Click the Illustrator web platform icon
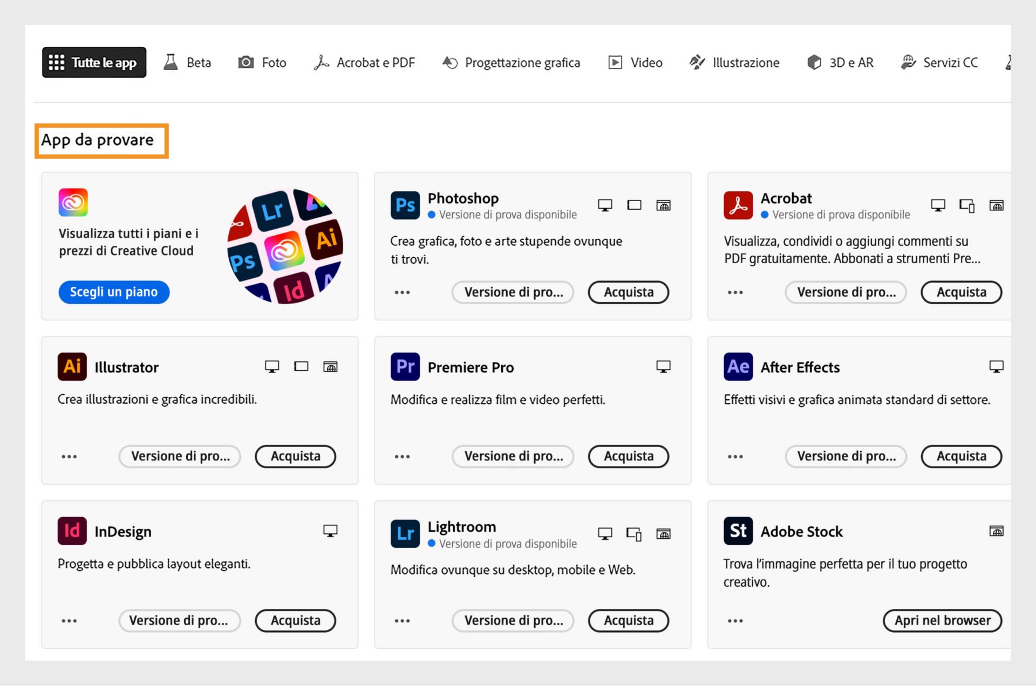The width and height of the screenshot is (1036, 686). pyautogui.click(x=330, y=367)
